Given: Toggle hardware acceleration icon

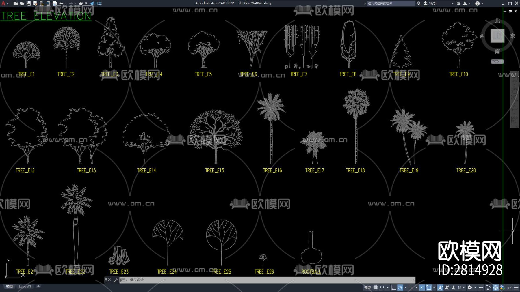Looking at the screenshot, I should pyautogui.click(x=495, y=287).
